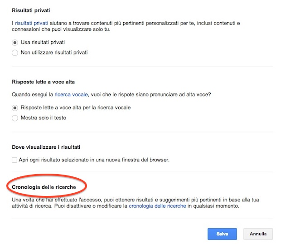Select the 'Usa risultati privati' radio button

[x=15, y=42]
